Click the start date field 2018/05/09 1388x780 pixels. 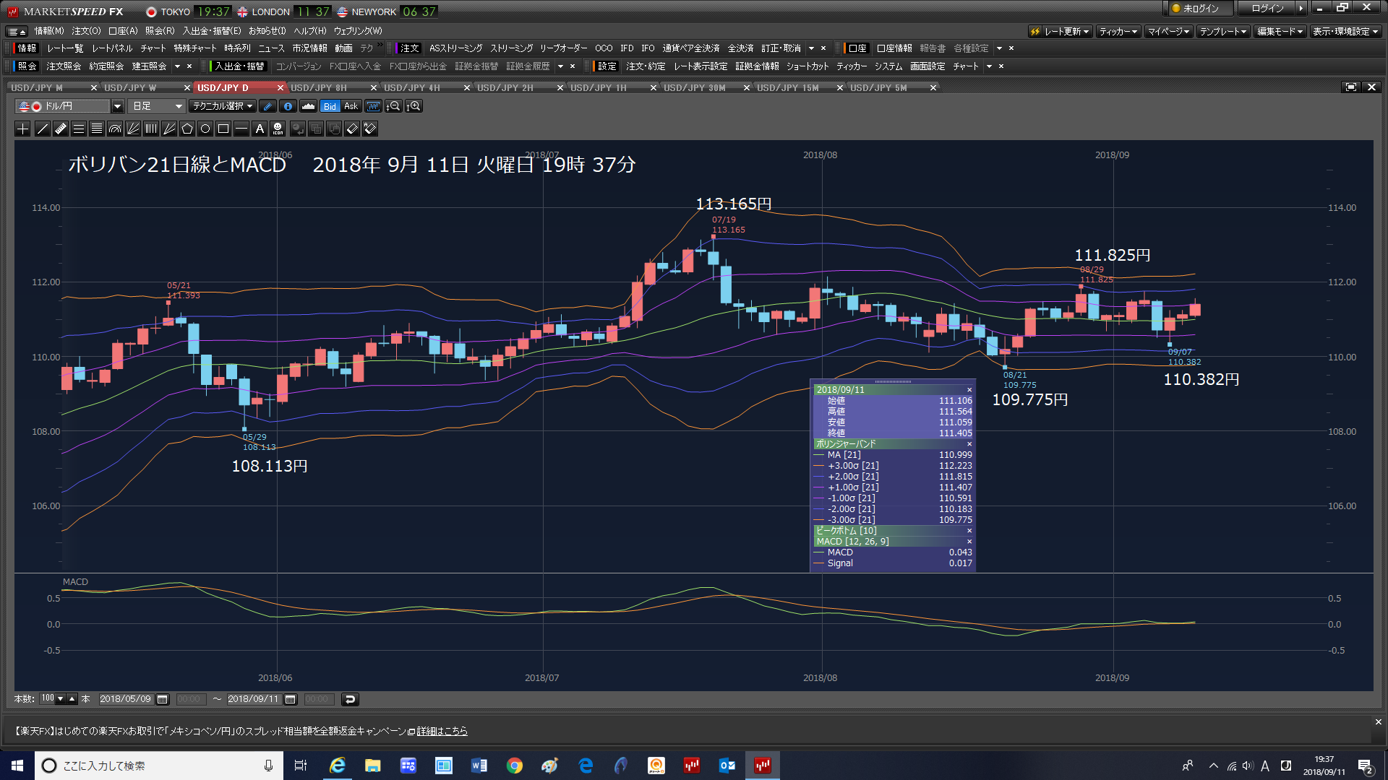coord(125,699)
